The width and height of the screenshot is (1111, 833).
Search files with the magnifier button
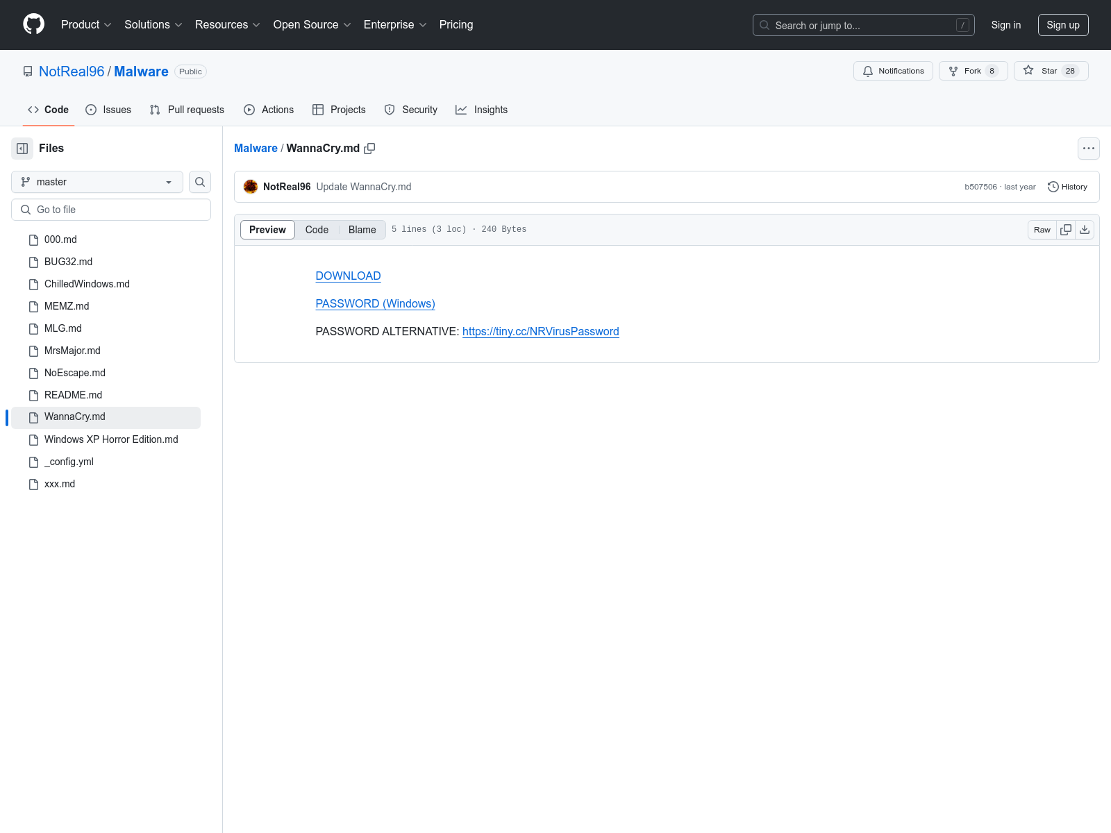point(200,182)
